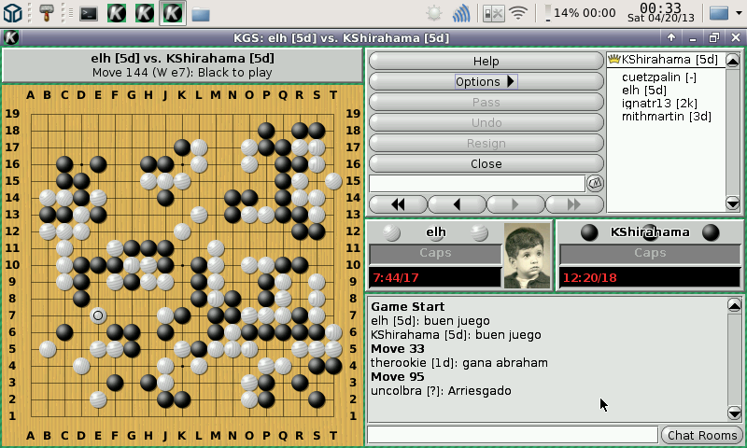Screen dimensions: 747x448
Task: Step forward one move with right arrow
Action: click(x=515, y=204)
